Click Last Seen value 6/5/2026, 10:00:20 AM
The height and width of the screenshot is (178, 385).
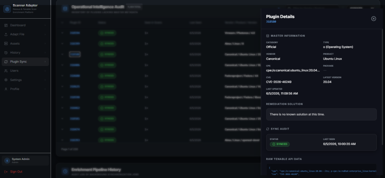[x=340, y=144]
